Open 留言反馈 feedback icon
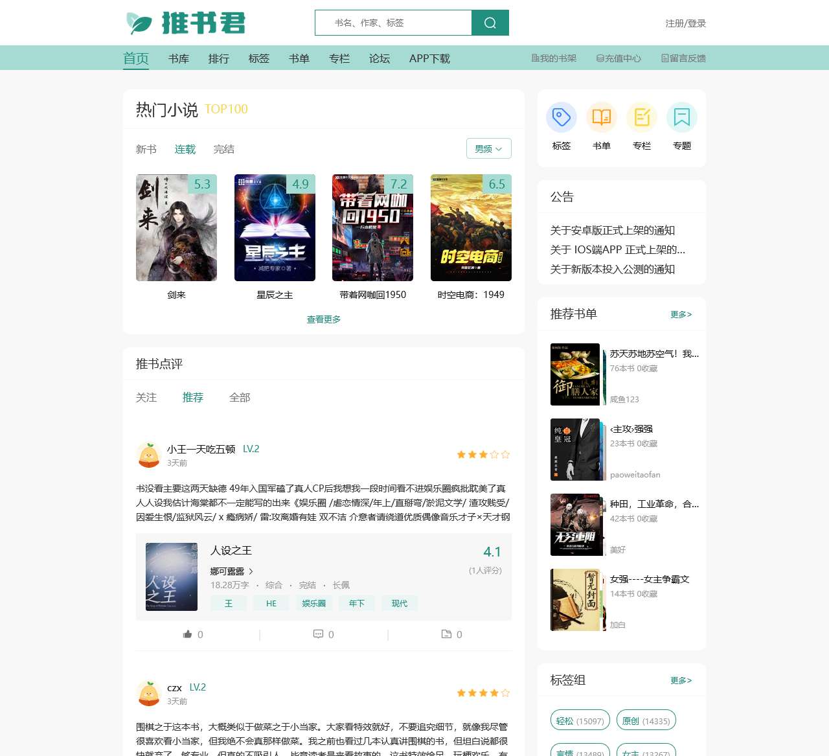This screenshot has height=756, width=829. pos(664,58)
